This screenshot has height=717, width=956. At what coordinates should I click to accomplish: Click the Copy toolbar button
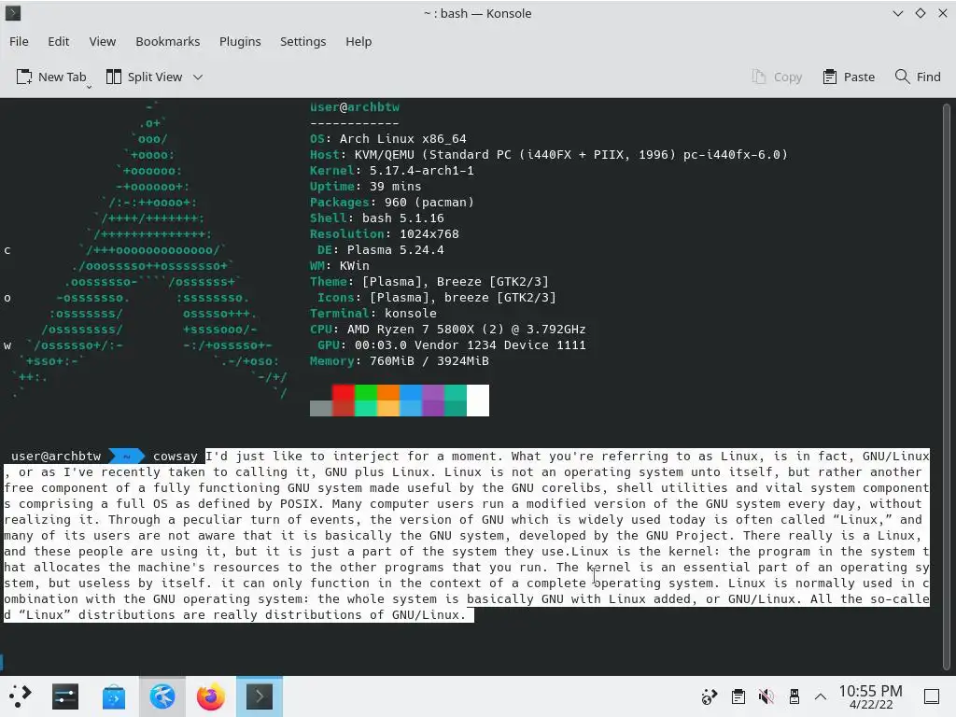tap(777, 77)
